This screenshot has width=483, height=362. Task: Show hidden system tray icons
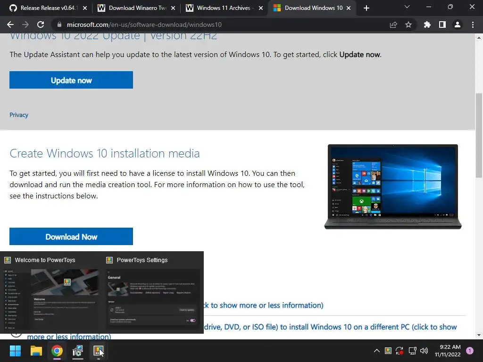[x=377, y=351]
